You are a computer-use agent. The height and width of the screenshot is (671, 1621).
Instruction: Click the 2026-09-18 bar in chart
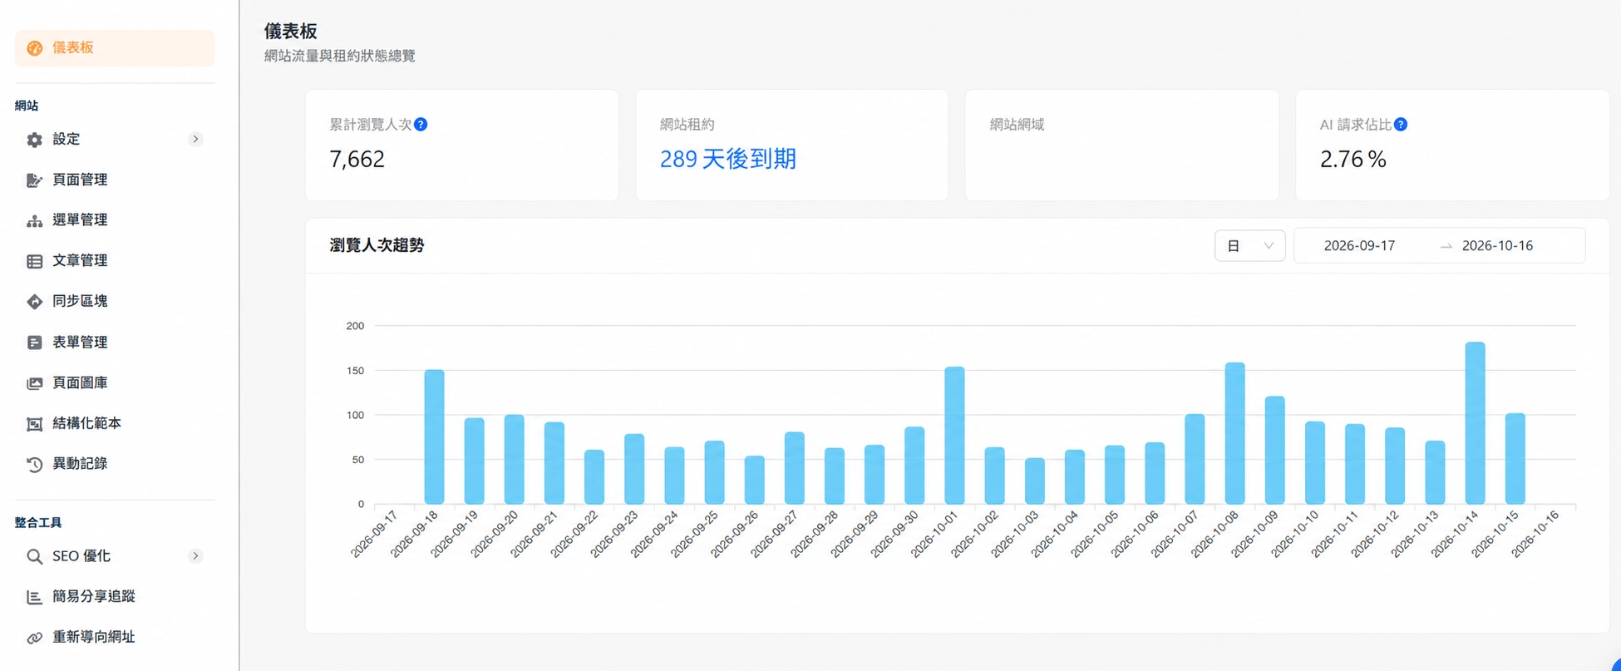(434, 437)
